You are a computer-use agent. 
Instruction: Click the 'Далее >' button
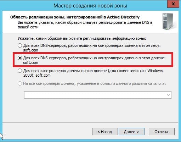(x=131, y=132)
